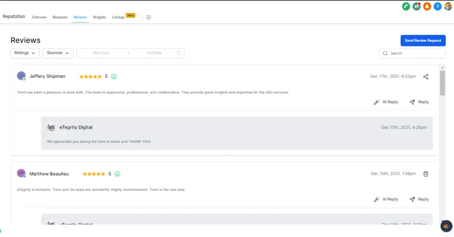Image resolution: width=454 pixels, height=237 pixels.
Task: Click the reviews list scrollbar thumb
Action: [x=442, y=83]
